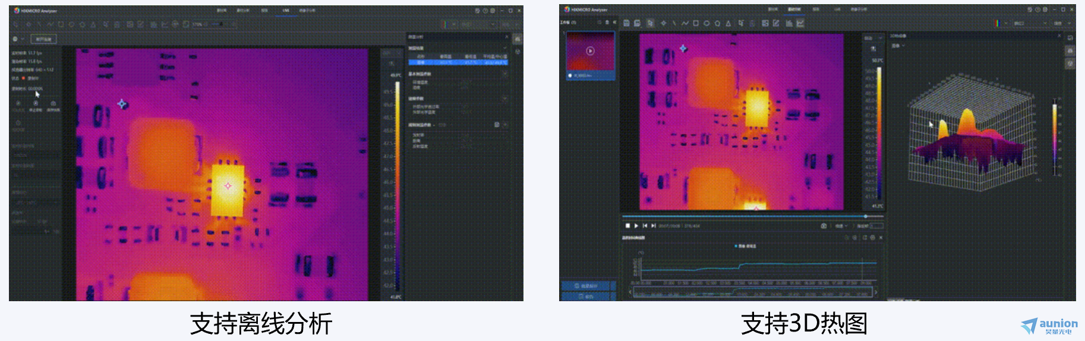The image size is (1085, 341).
Task: Click the outlined button below left window toolbar
Action: point(44,39)
